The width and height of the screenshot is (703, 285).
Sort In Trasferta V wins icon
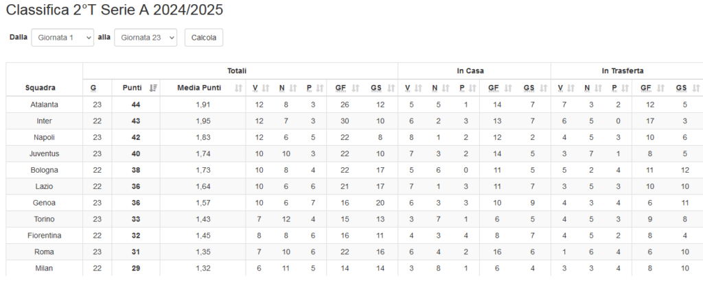click(571, 88)
